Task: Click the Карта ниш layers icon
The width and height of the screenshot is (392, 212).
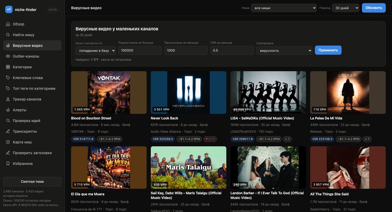Action: (8, 142)
